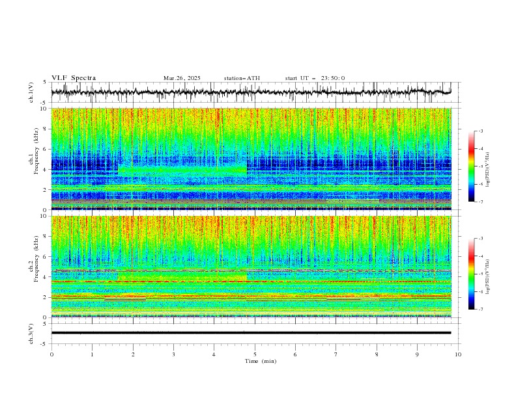Click the time axis tick label '2'
The width and height of the screenshot is (516, 398).
pyautogui.click(x=133, y=354)
